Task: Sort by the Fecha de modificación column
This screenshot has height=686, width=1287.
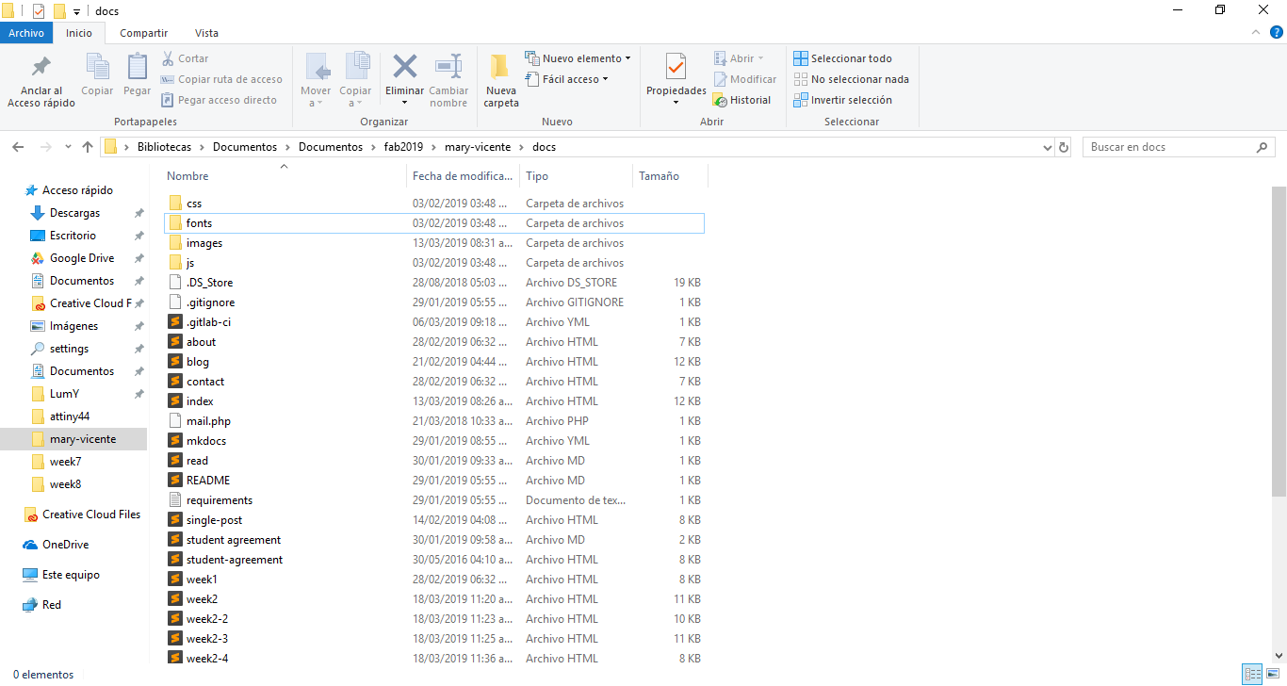Action: click(x=464, y=176)
